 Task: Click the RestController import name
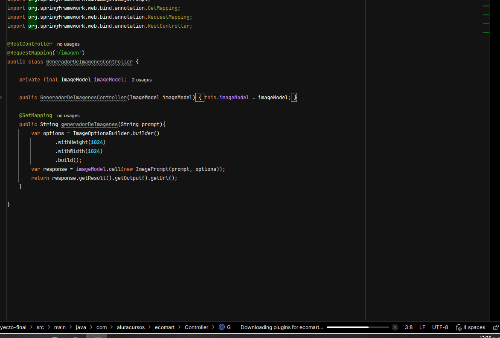(169, 26)
